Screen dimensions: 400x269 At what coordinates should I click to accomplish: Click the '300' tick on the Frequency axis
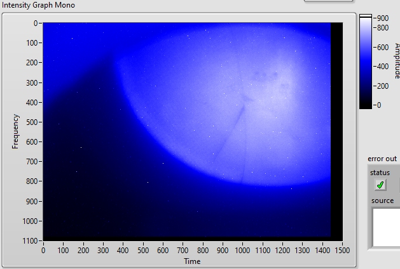coord(32,82)
